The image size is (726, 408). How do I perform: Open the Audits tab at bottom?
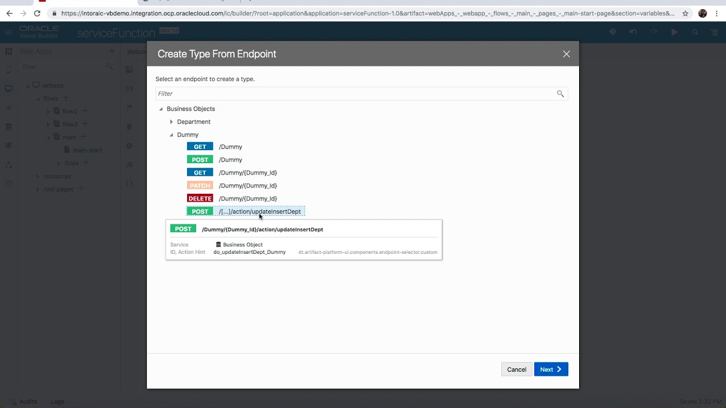pyautogui.click(x=28, y=401)
